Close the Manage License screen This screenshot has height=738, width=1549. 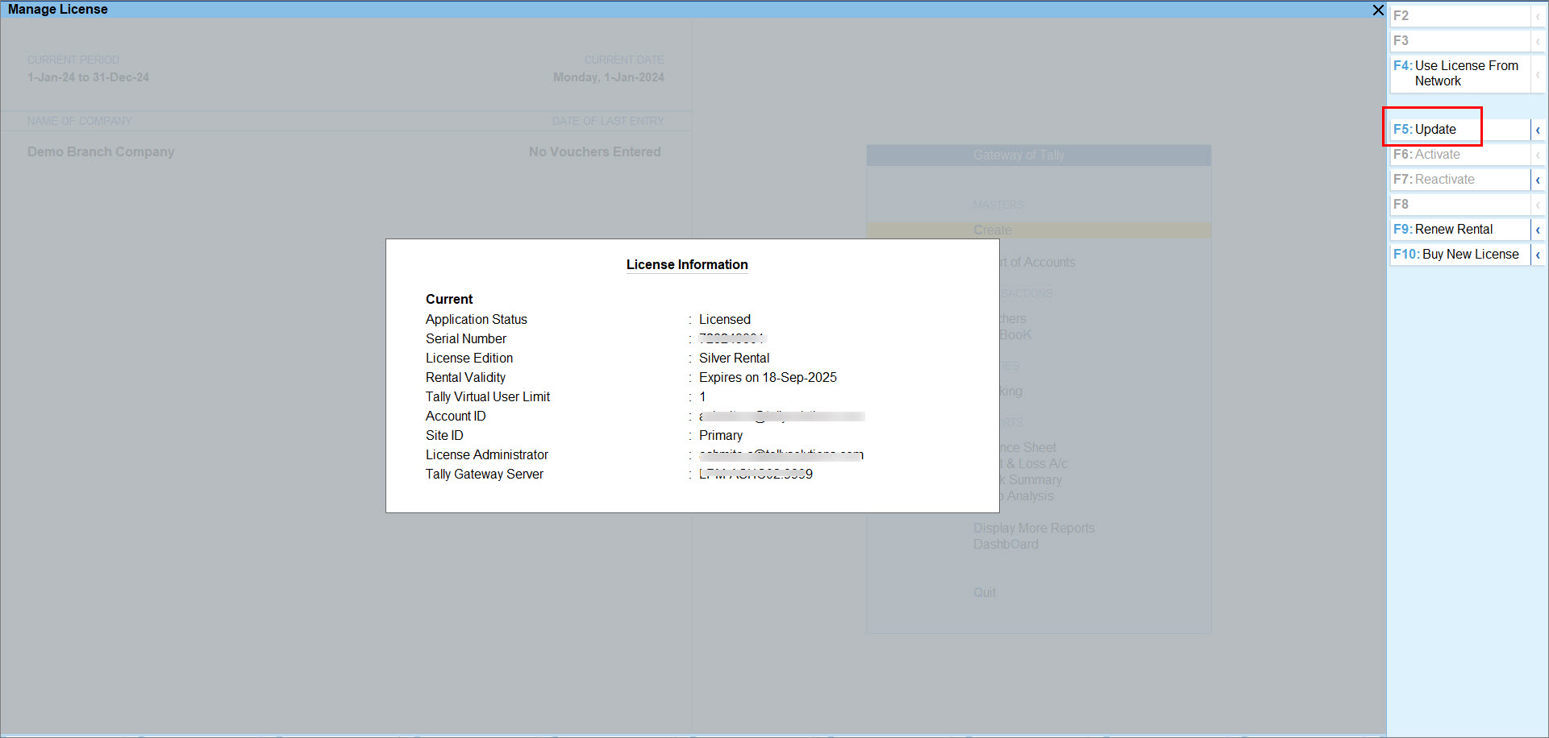click(1378, 10)
